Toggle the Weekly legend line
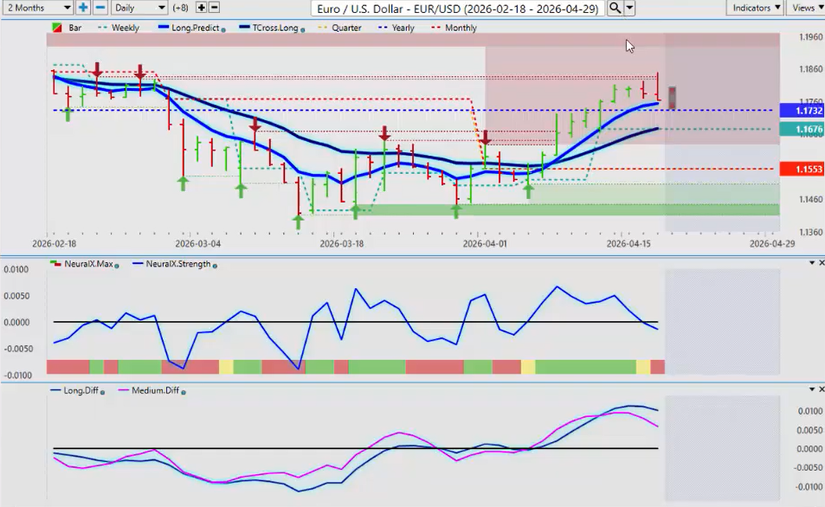825x507 pixels. [x=119, y=29]
